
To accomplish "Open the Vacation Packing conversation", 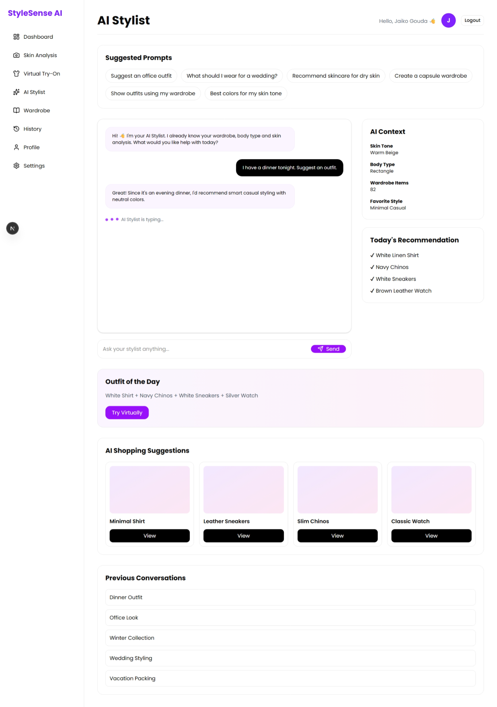I will tap(291, 678).
